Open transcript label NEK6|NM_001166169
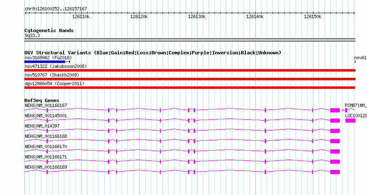Screen dimensions: 367x195 [x=46, y=167]
